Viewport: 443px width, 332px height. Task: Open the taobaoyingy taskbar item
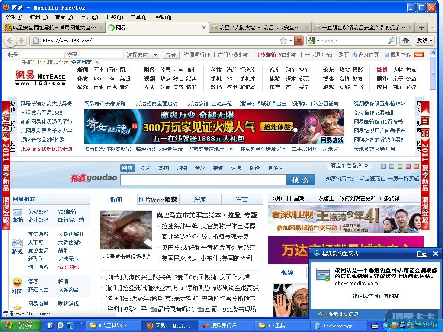338,326
